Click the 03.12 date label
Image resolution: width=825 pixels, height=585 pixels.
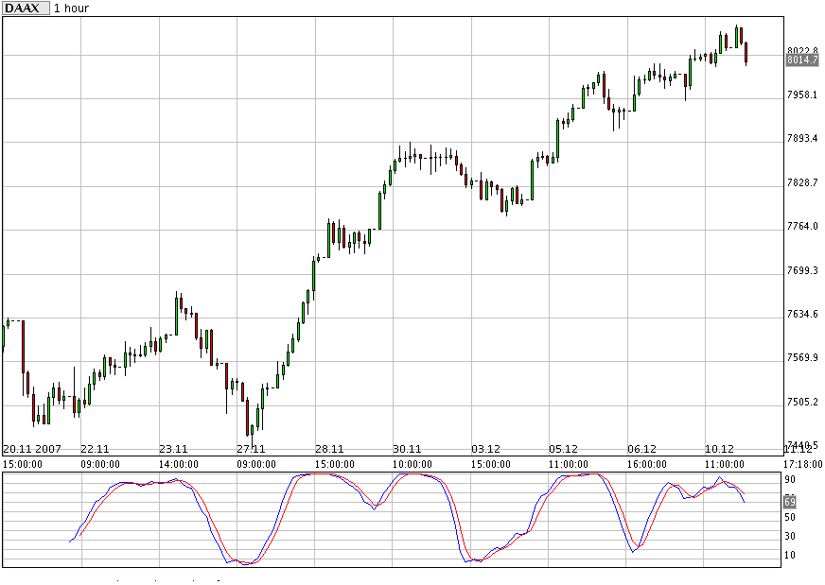tap(485, 449)
